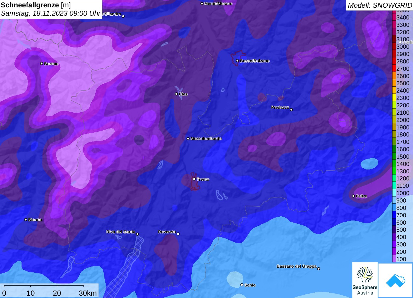The width and height of the screenshot is (413, 298).
Task: Click the 30km scale bar label
Action: (x=88, y=293)
